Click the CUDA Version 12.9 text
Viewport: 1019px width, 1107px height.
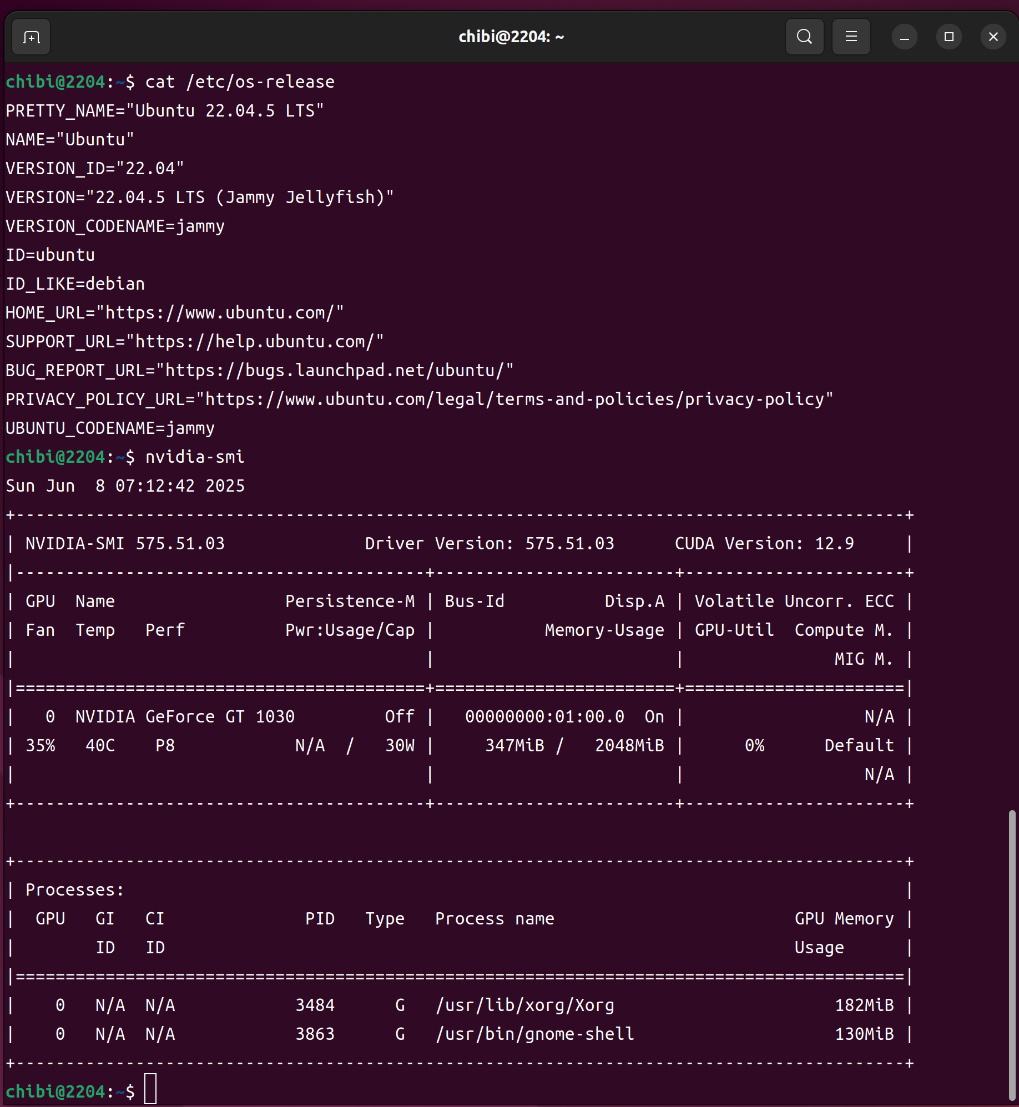pyautogui.click(x=764, y=544)
